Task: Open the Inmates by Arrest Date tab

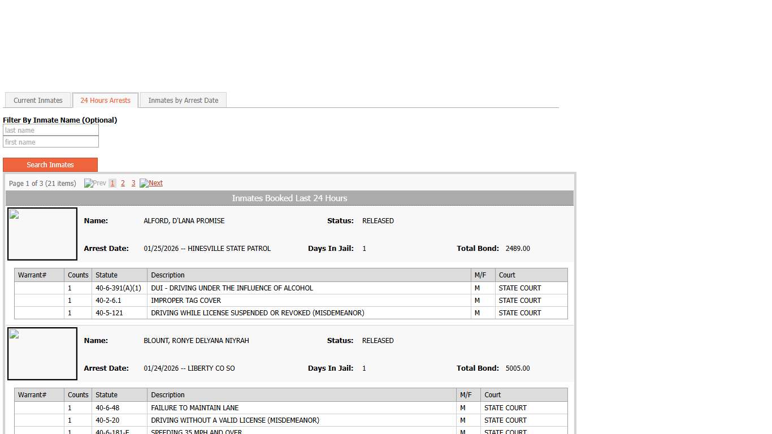Action: [x=183, y=101]
